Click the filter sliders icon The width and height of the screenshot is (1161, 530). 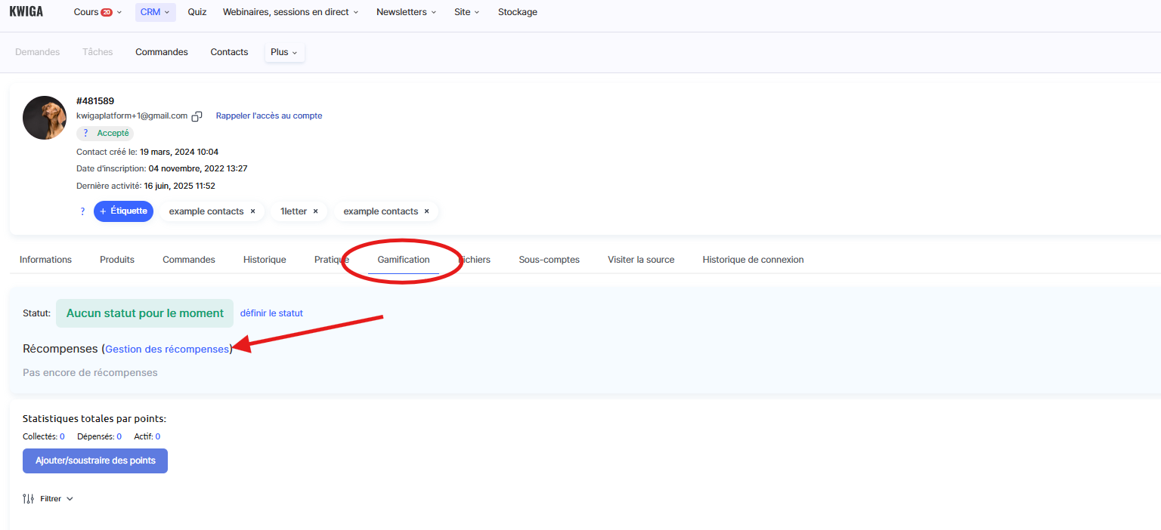tap(29, 498)
